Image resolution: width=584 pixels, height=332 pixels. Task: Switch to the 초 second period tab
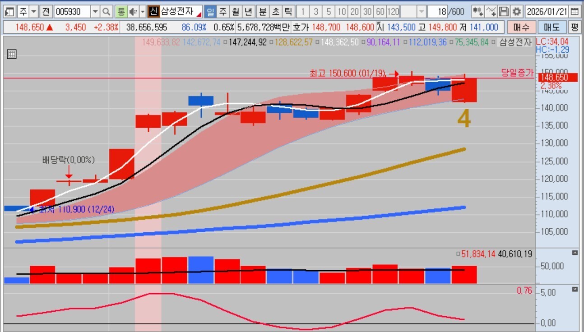[275, 11]
